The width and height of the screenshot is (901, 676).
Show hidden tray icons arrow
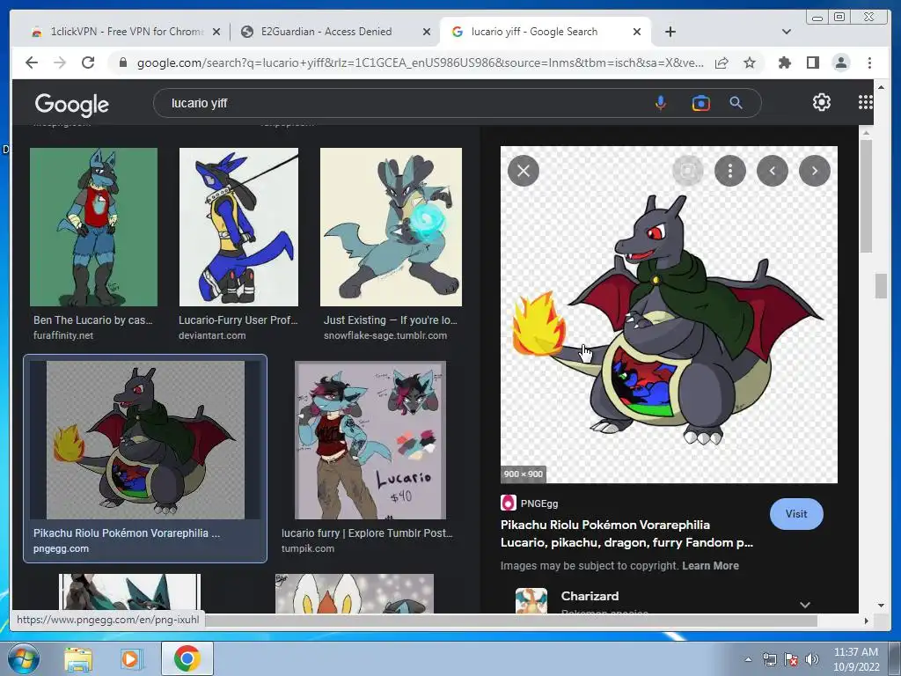click(748, 659)
